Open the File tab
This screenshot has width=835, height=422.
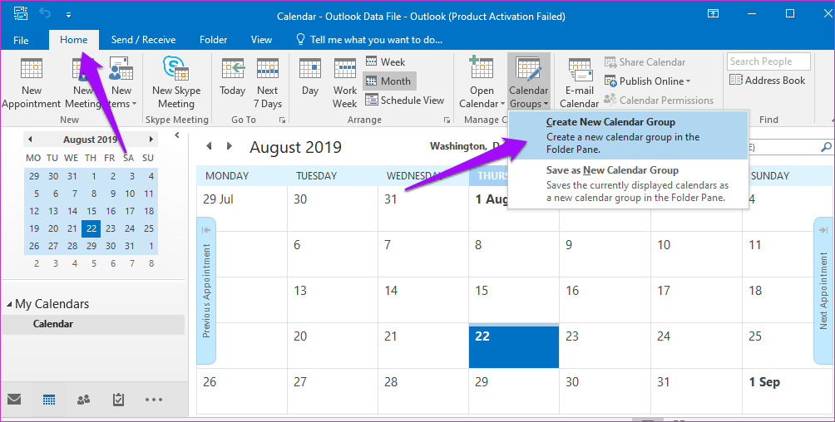pyautogui.click(x=21, y=40)
